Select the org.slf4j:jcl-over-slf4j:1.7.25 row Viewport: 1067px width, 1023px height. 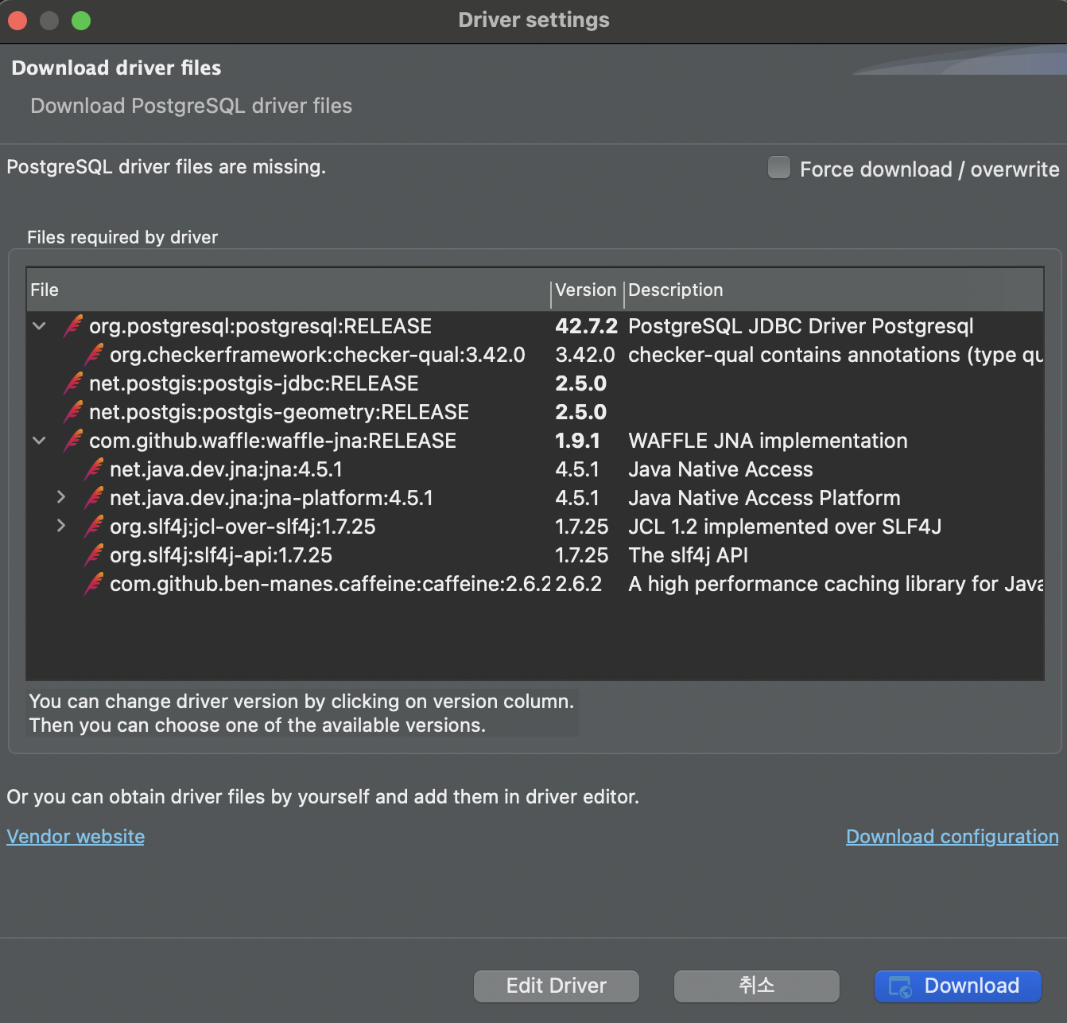tap(535, 527)
